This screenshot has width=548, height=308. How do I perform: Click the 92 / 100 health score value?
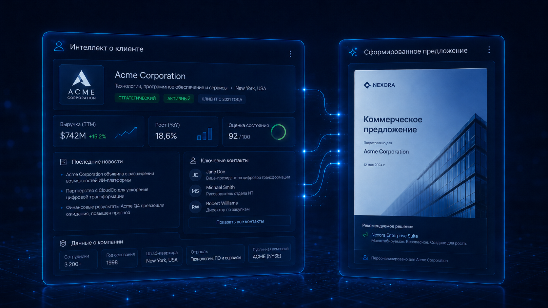tap(239, 136)
